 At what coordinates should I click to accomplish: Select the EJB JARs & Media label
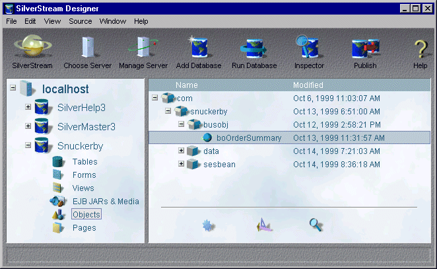106,201
